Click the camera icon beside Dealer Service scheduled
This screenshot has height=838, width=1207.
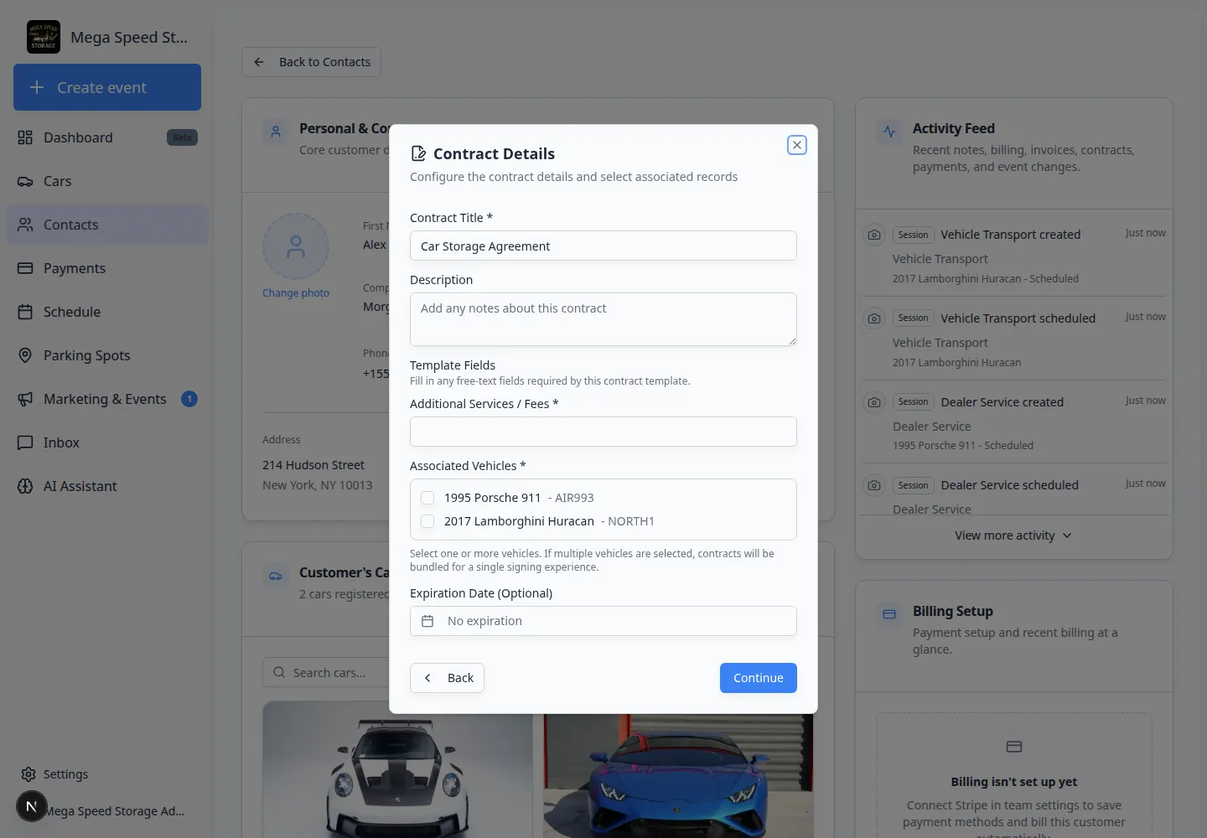click(874, 485)
